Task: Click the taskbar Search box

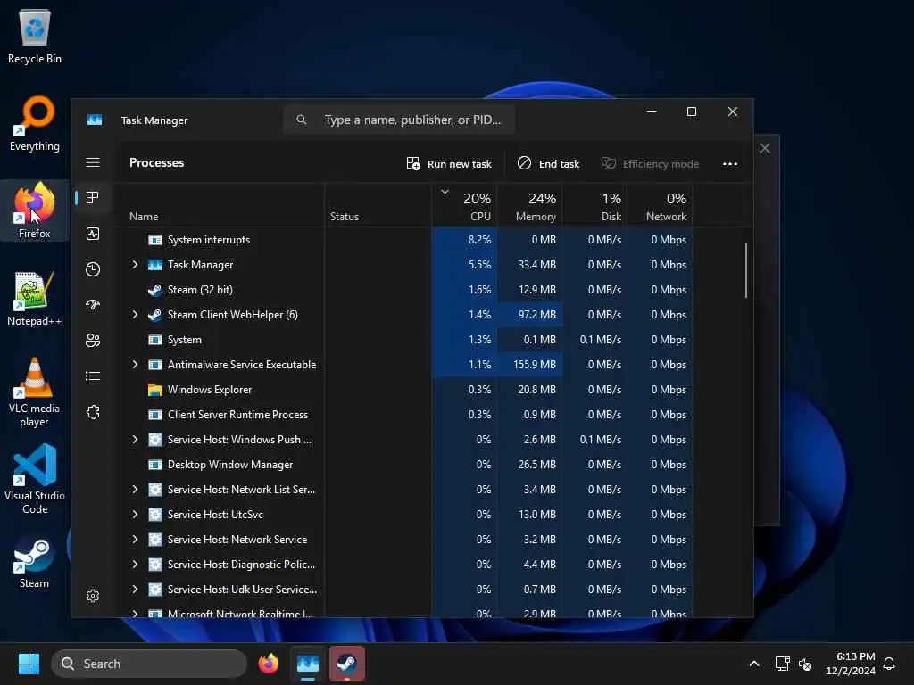Action: [x=149, y=664]
